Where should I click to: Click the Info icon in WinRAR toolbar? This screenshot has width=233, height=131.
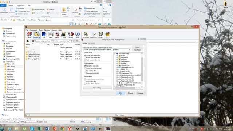pos(78,35)
